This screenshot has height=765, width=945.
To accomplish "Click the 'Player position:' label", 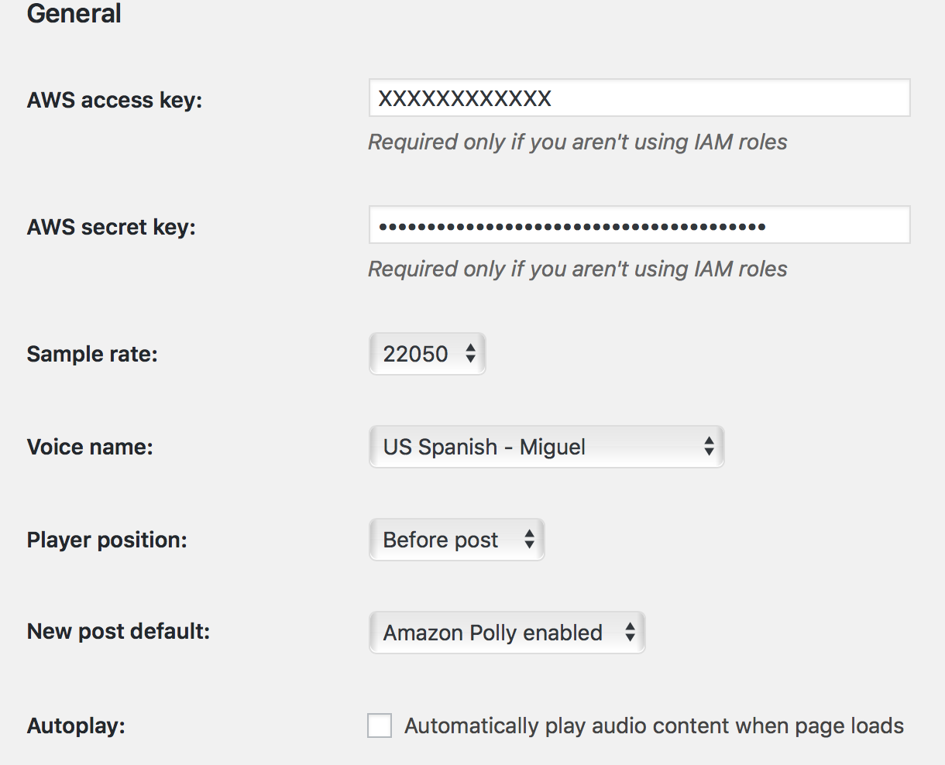I will point(107,540).
